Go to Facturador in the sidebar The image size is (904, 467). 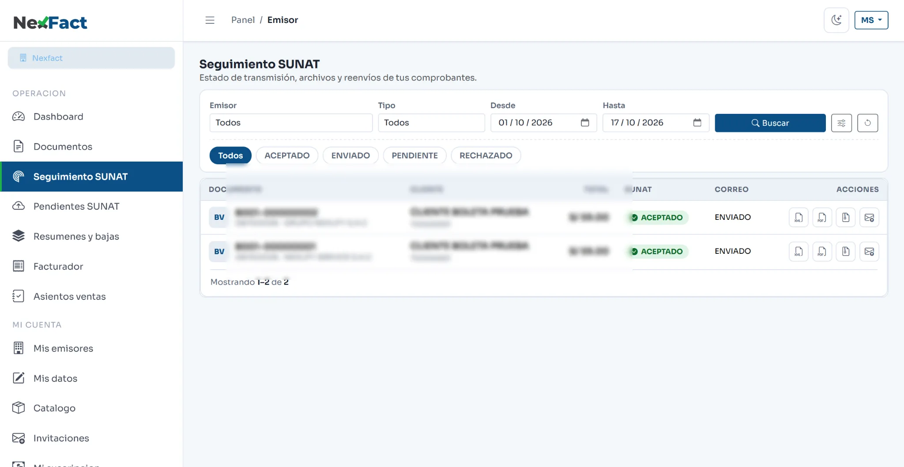pyautogui.click(x=91, y=266)
